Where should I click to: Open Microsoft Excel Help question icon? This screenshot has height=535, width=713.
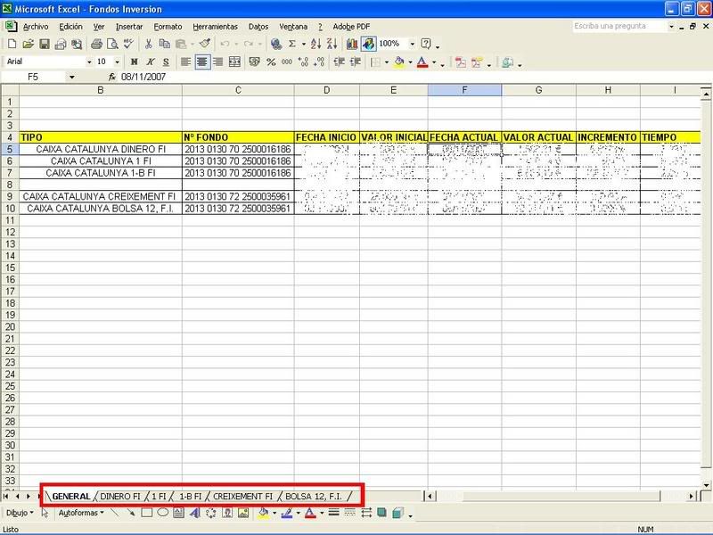point(426,44)
